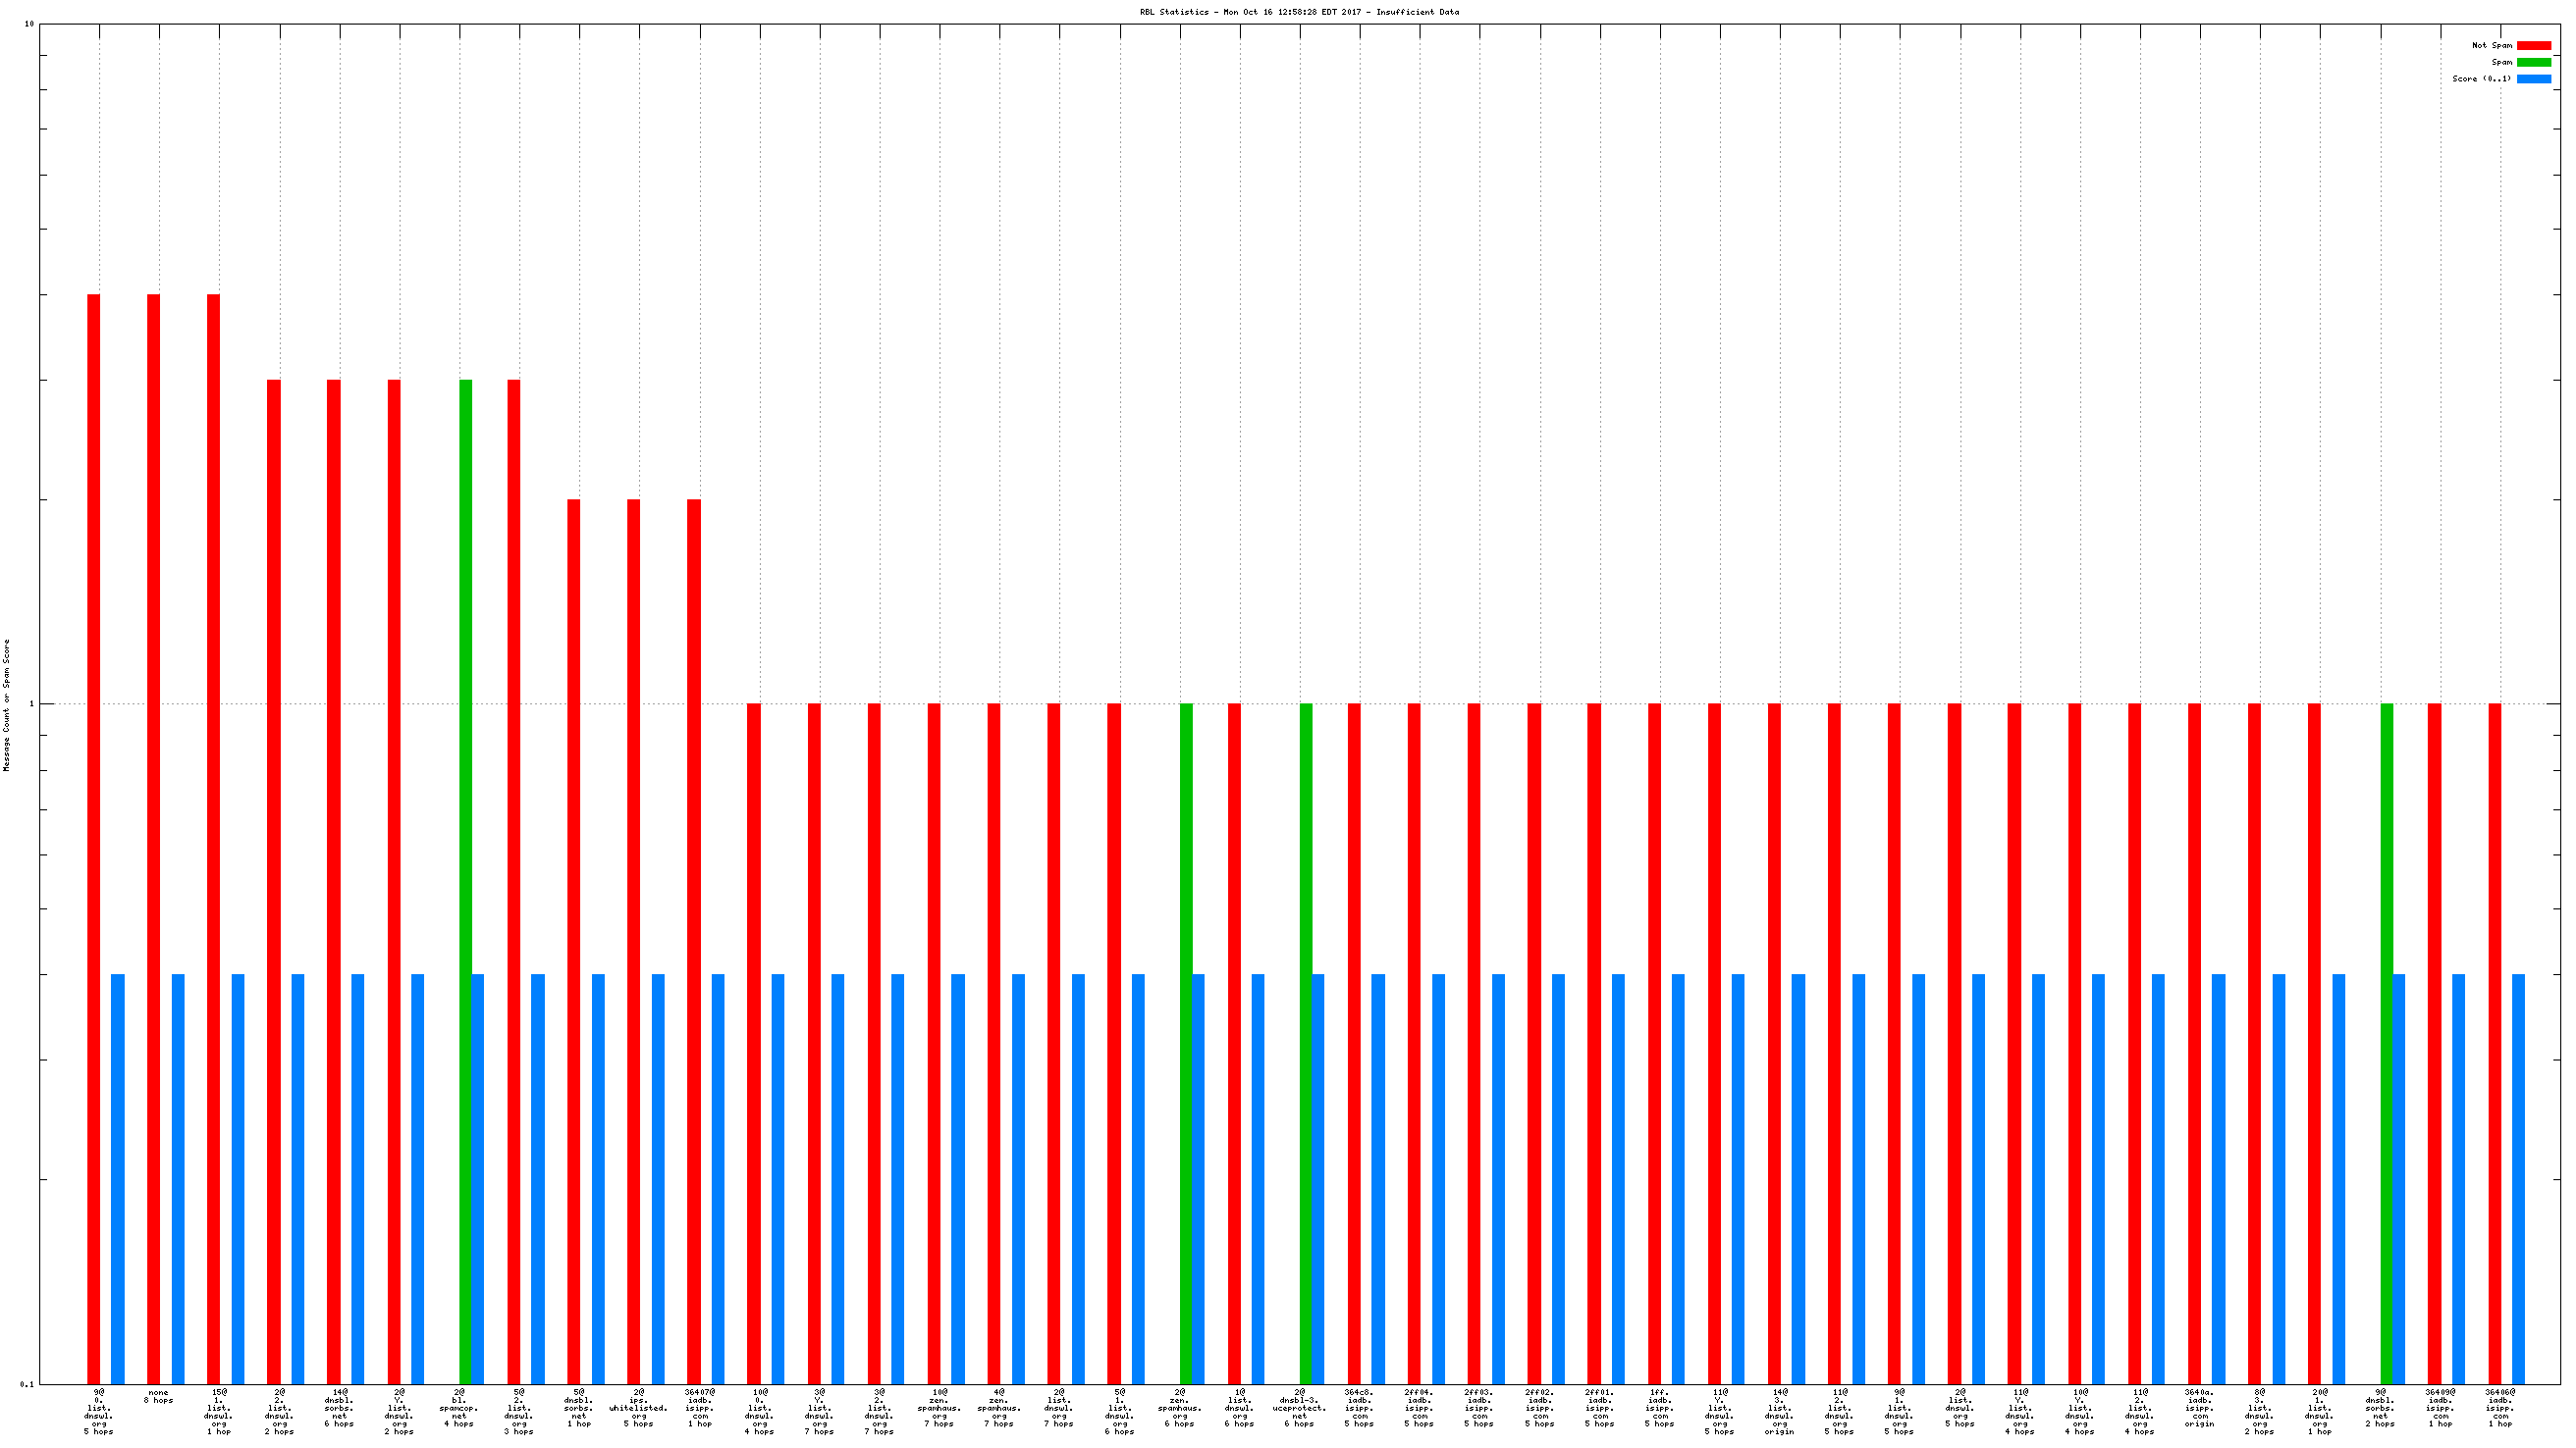Click the RBL Statistics chart title

(1299, 12)
